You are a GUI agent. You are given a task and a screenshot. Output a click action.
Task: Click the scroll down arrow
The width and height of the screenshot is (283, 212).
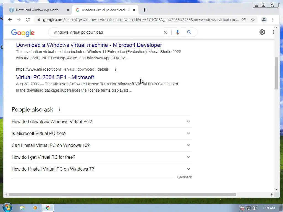(276, 189)
